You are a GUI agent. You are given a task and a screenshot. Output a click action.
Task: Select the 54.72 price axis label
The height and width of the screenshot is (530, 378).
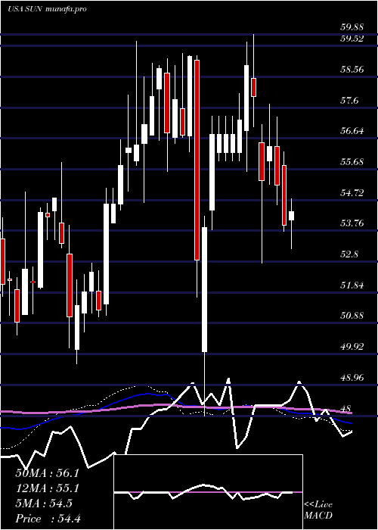point(352,192)
